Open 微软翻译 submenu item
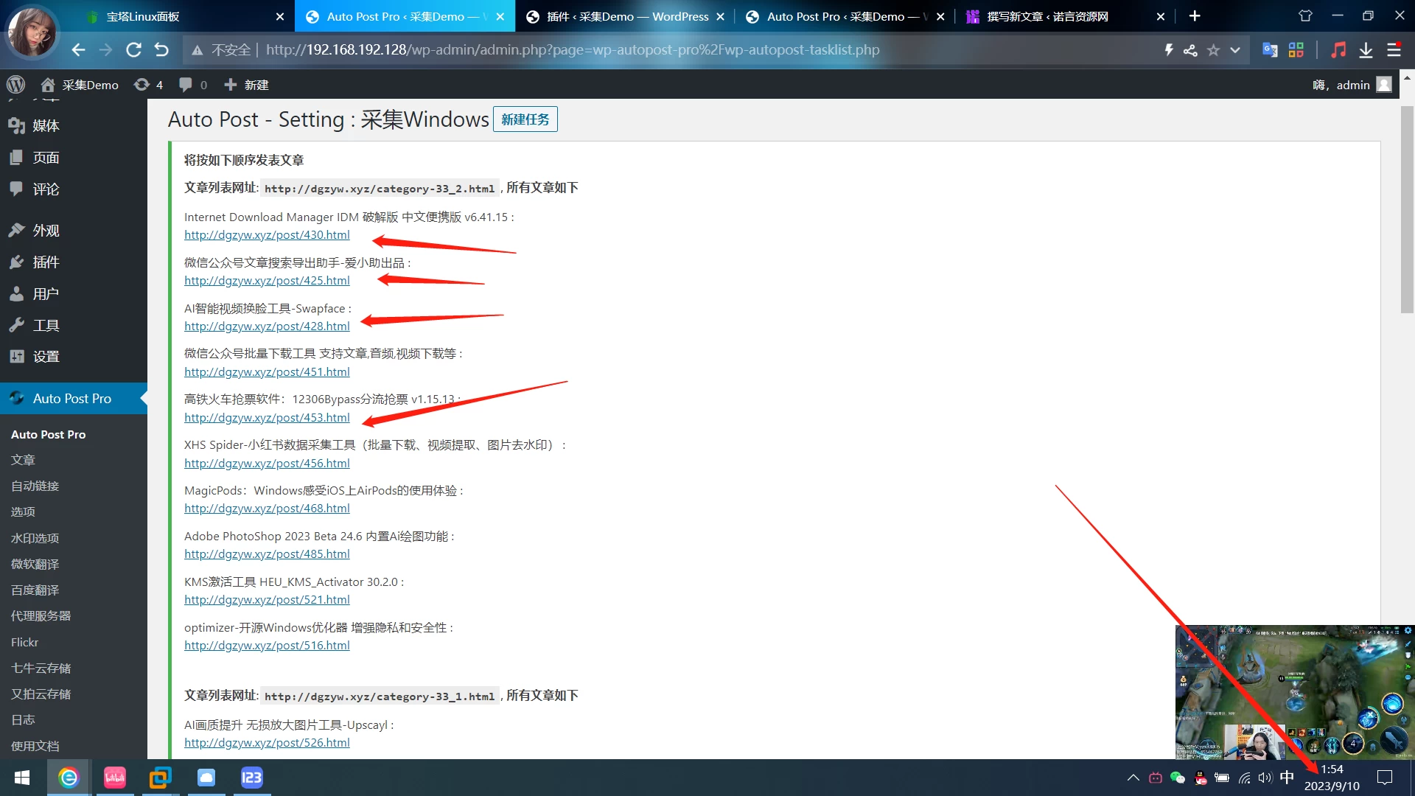1415x796 pixels. 35,564
